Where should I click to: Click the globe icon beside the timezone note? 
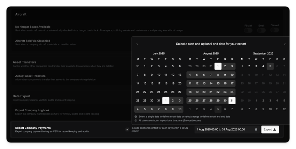tap(135, 121)
